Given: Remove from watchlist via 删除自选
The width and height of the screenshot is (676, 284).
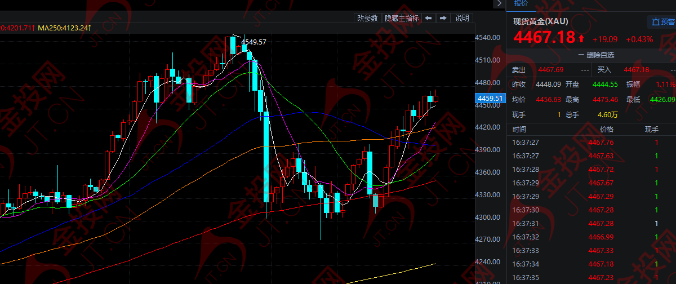Looking at the screenshot, I should 596,55.
